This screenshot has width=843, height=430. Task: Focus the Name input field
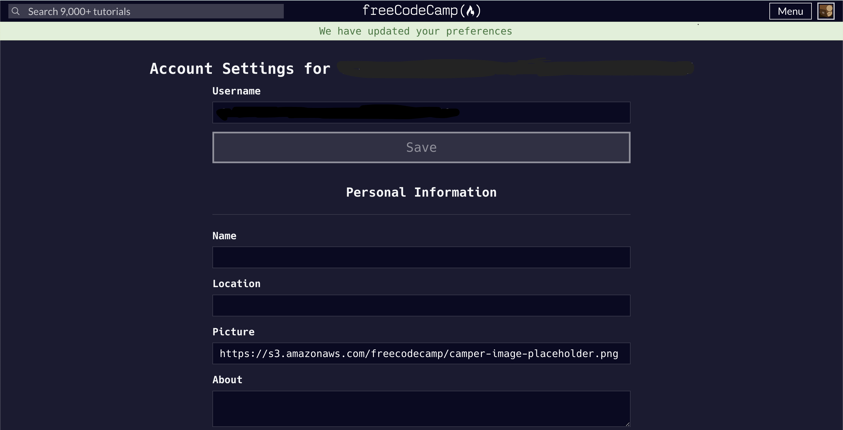click(x=421, y=257)
